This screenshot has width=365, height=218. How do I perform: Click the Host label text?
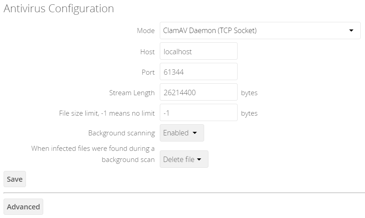(x=147, y=52)
